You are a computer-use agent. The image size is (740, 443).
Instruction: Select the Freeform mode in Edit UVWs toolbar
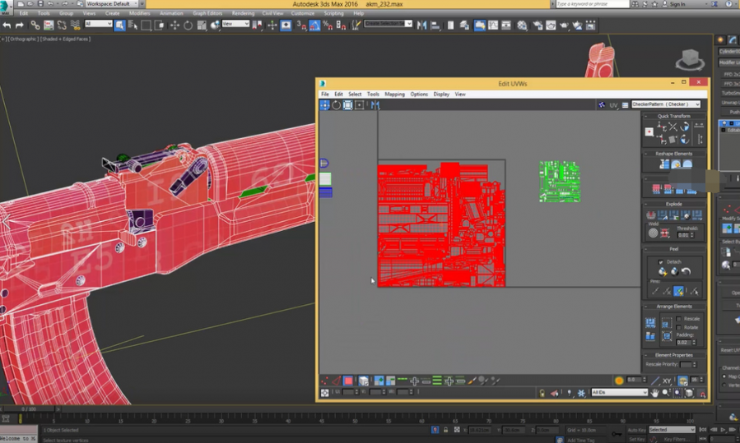[x=359, y=105]
